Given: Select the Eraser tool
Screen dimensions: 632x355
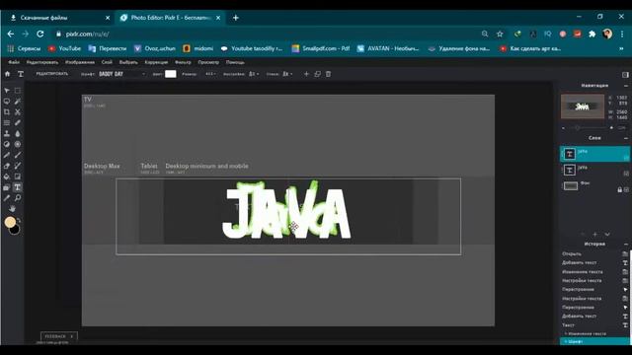Looking at the screenshot, I should [x=7, y=166].
